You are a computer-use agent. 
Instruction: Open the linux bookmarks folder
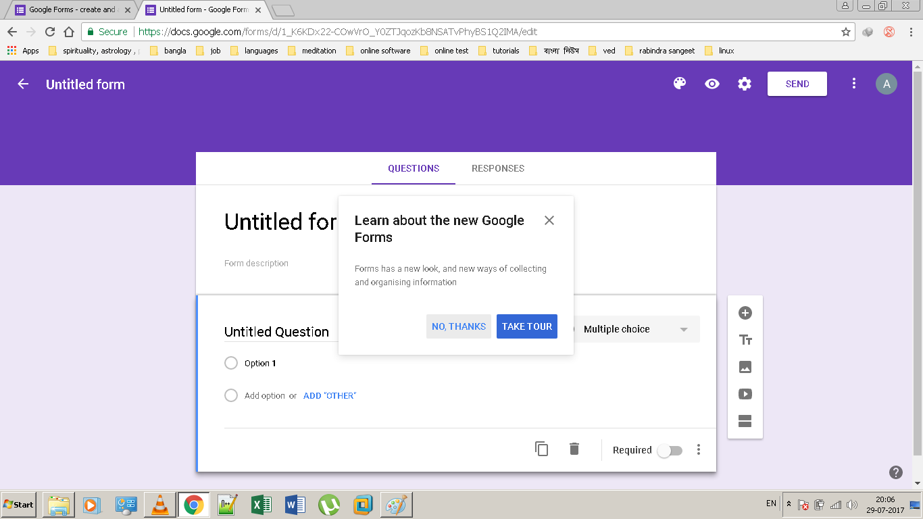coord(719,51)
